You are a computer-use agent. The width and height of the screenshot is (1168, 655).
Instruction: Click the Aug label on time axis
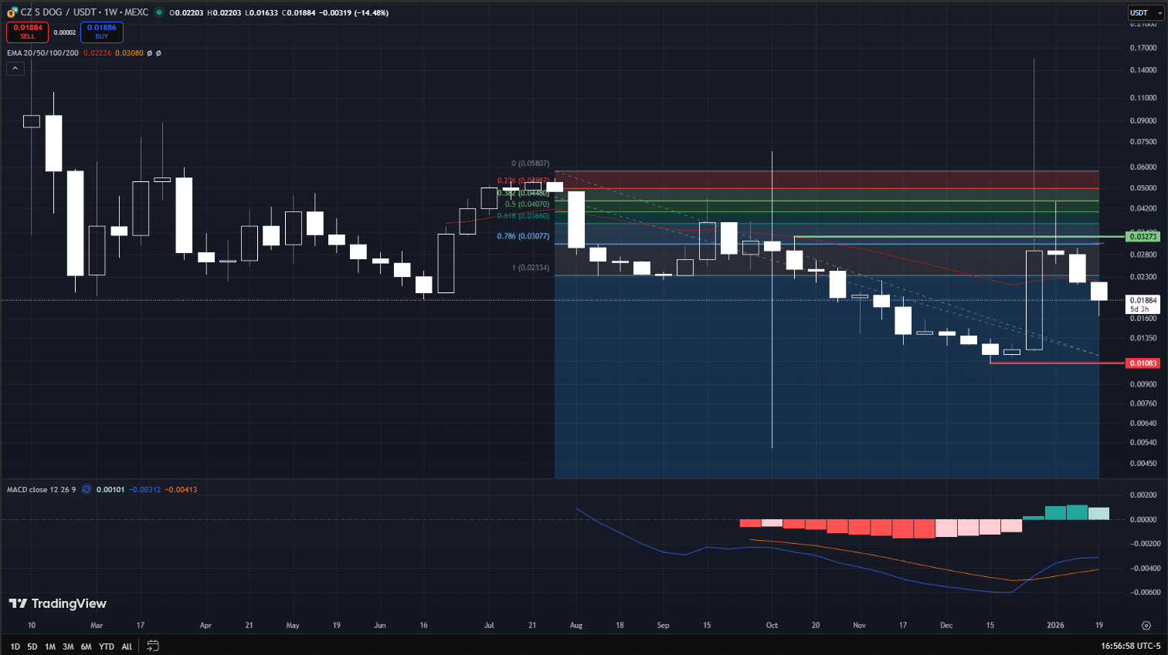click(x=576, y=625)
